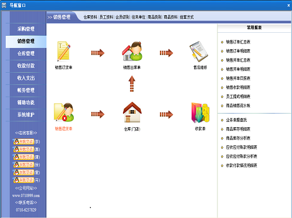The image size is (292, 218).
Task: Open the 销售开单明细表 report
Action: (238, 69)
